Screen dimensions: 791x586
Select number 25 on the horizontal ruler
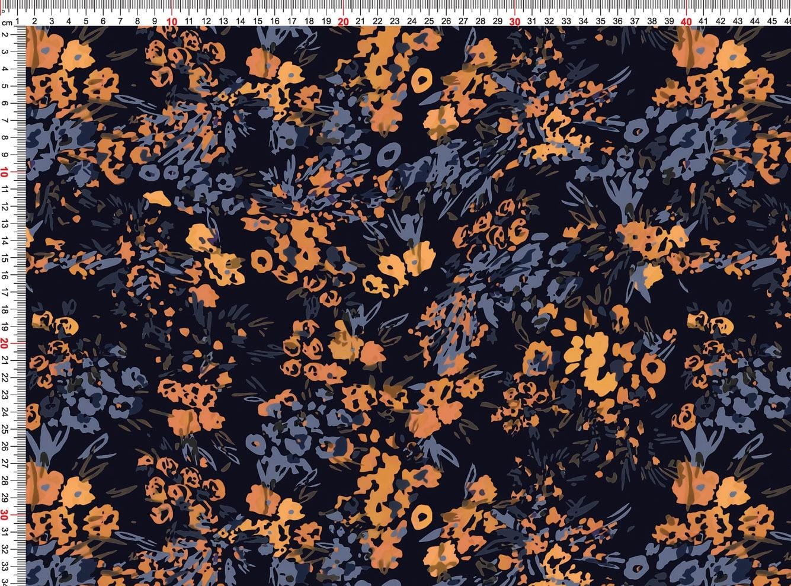coord(429,21)
